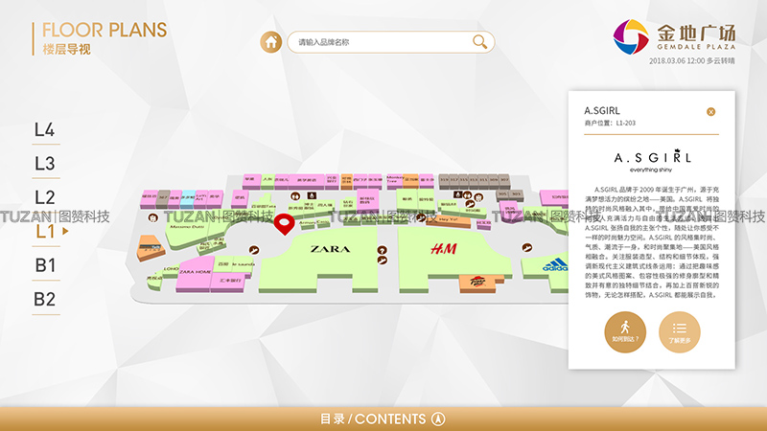Screen dimensions: 767x431
Task: Select the active L1 floor
Action: (46, 232)
